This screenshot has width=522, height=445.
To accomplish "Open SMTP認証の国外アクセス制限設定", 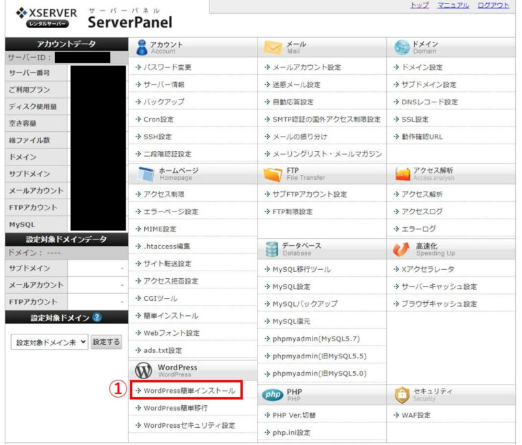I will (x=326, y=119).
